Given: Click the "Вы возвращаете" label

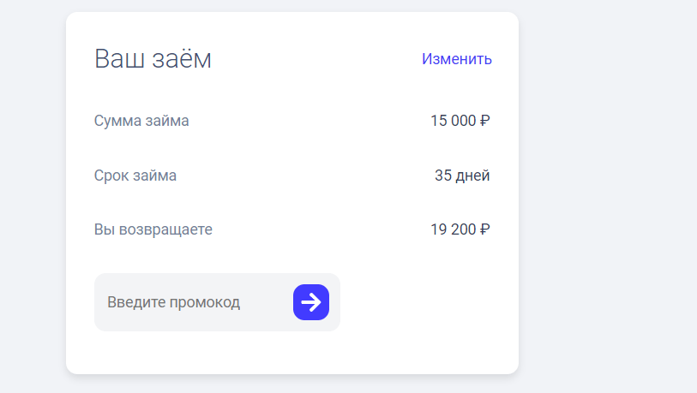Looking at the screenshot, I should pyautogui.click(x=153, y=229).
